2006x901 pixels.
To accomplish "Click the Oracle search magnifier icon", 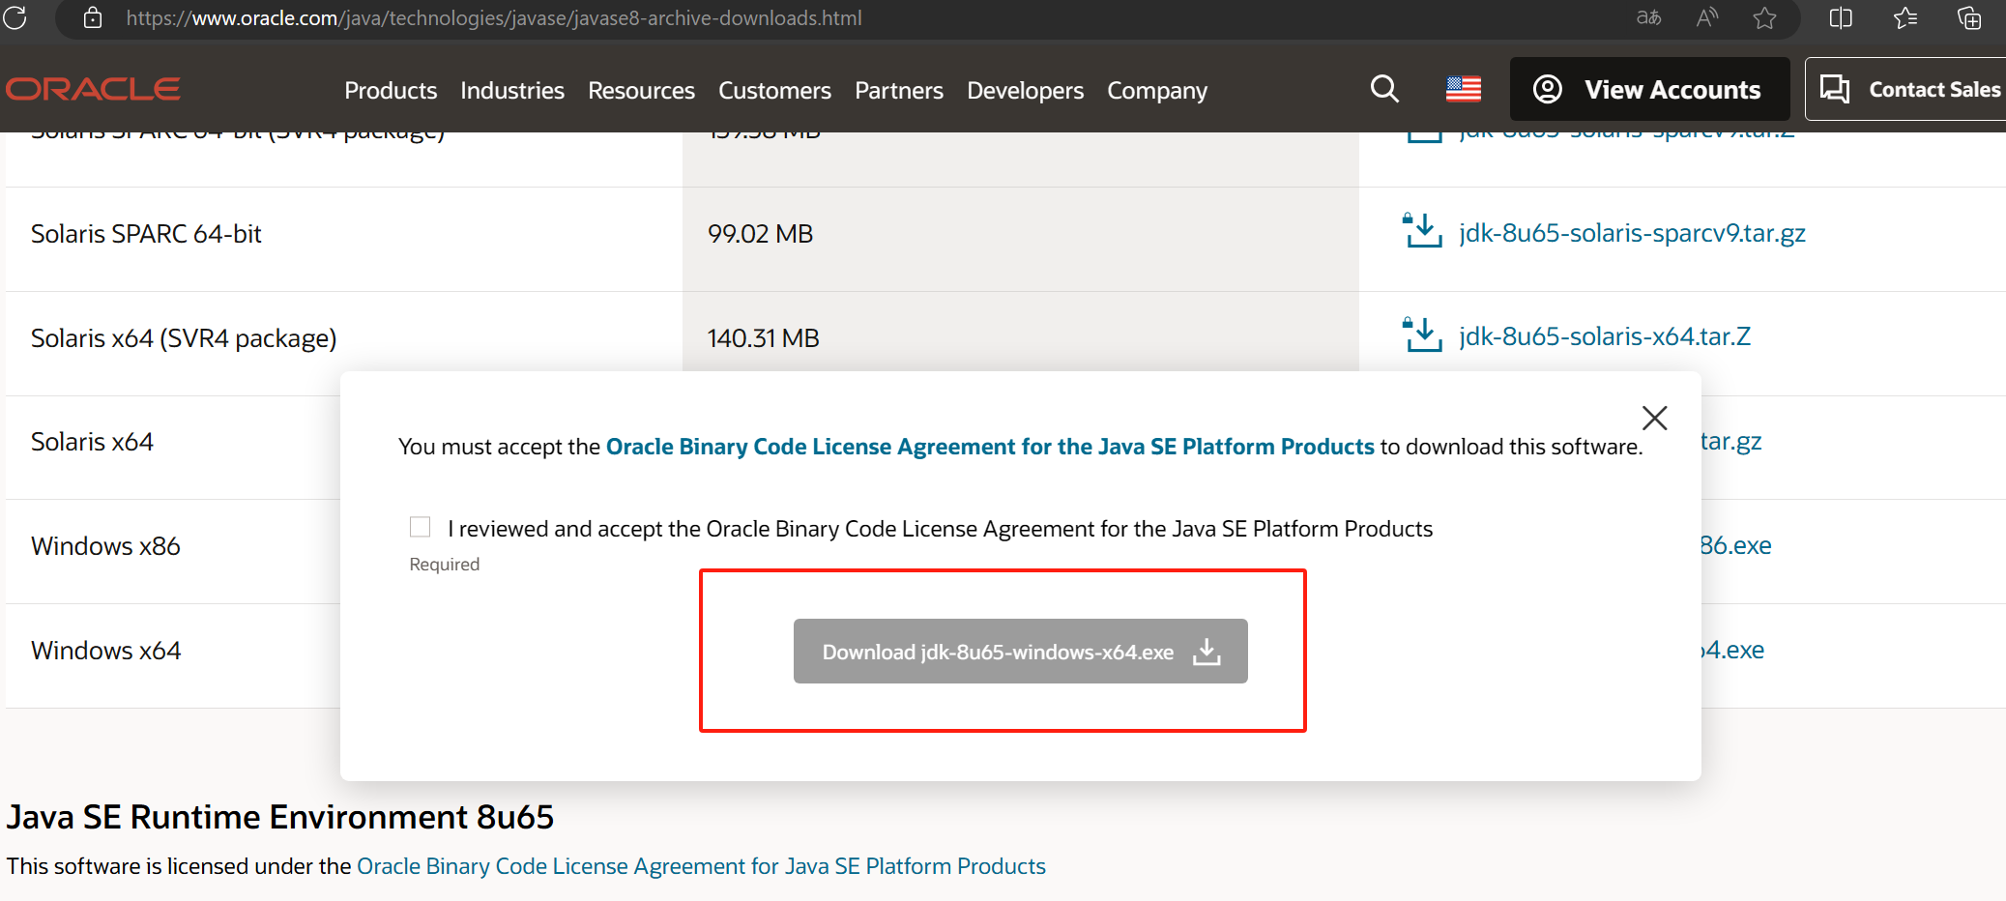I will click(1384, 89).
